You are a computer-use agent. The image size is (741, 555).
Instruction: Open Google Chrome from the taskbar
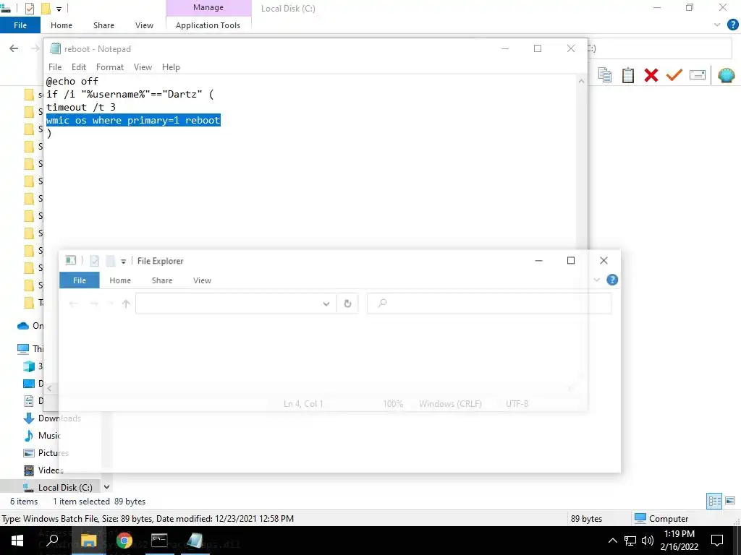[x=124, y=541]
